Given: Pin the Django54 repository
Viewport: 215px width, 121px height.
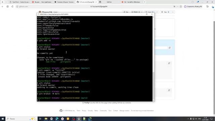Looking at the screenshot, I should click(126, 12).
